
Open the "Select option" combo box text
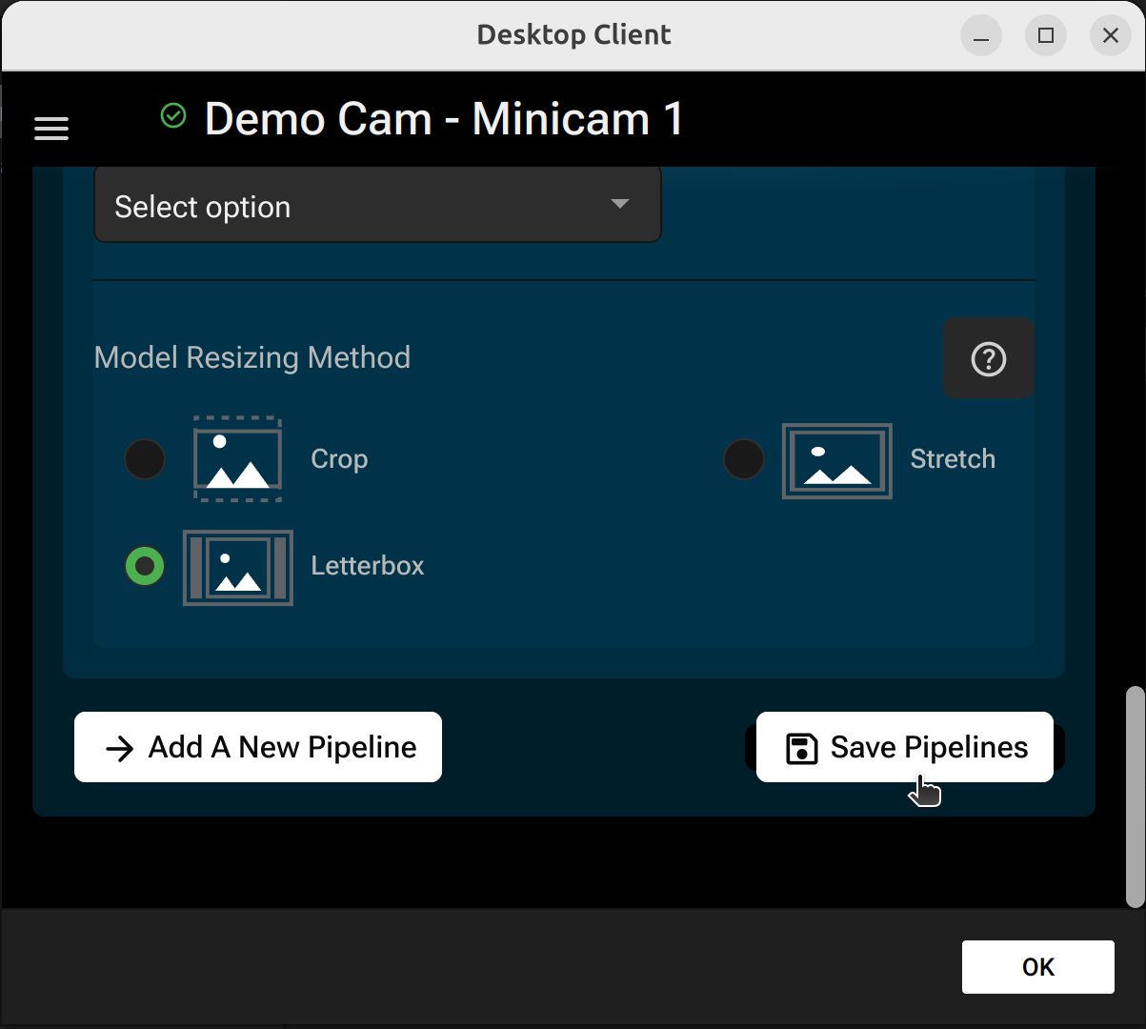point(203,208)
